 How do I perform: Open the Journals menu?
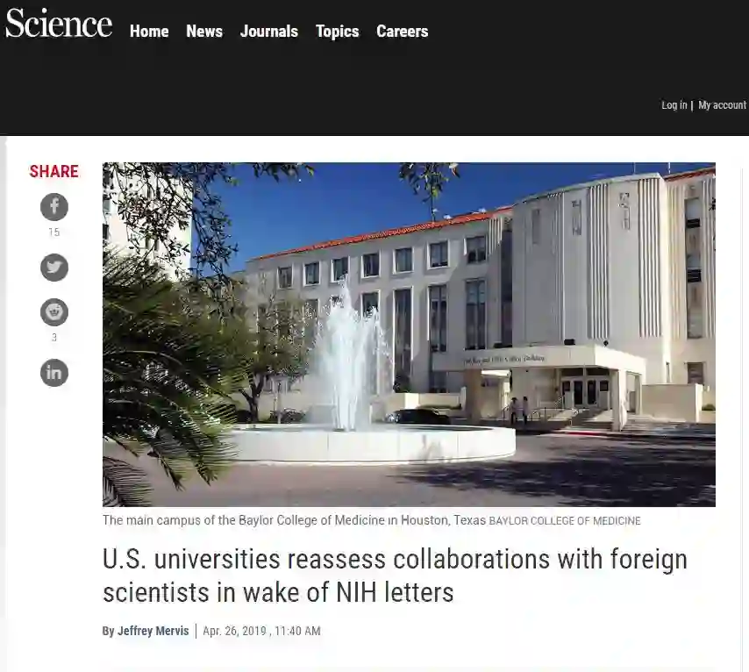pos(269,31)
